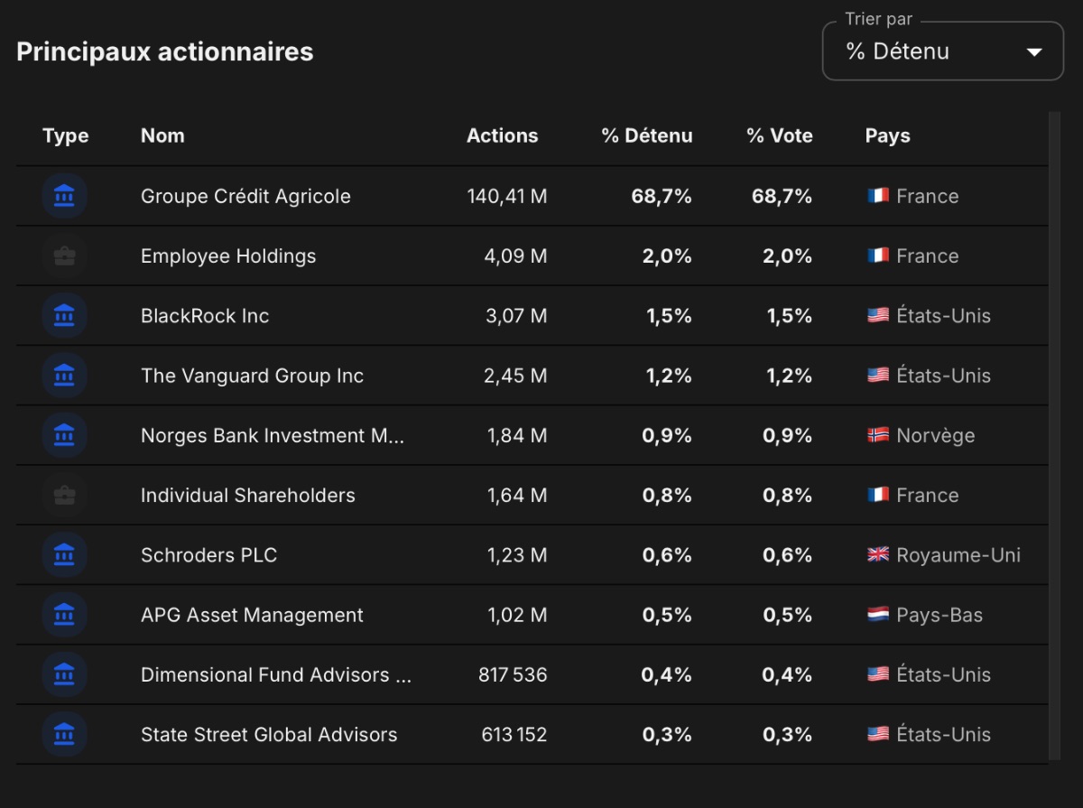Image resolution: width=1083 pixels, height=808 pixels.
Task: Select the Dimensional Fund Advisors name
Action: (x=276, y=674)
